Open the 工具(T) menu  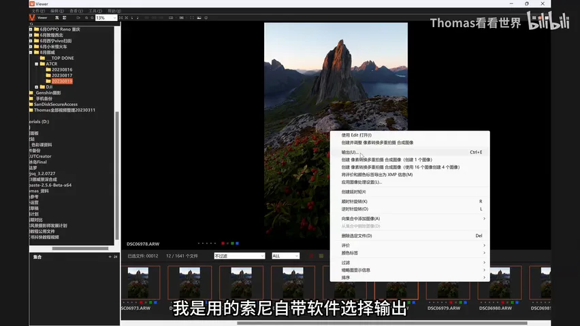[x=95, y=11]
